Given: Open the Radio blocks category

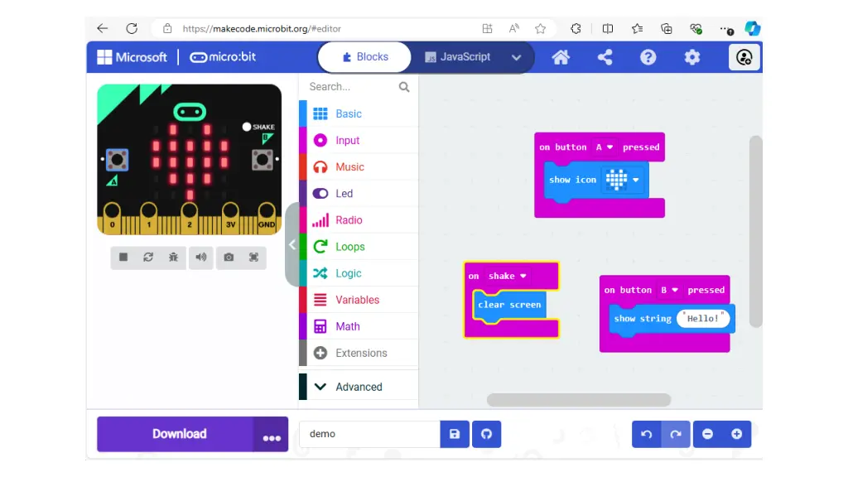Looking at the screenshot, I should coord(359,219).
